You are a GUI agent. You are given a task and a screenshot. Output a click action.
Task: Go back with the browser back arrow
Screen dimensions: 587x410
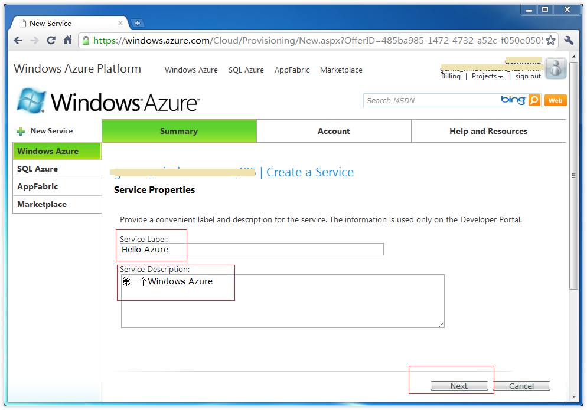(x=18, y=40)
